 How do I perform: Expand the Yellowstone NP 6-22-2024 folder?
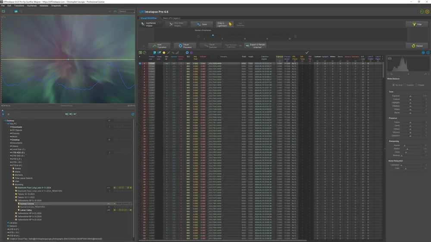pos(15,213)
